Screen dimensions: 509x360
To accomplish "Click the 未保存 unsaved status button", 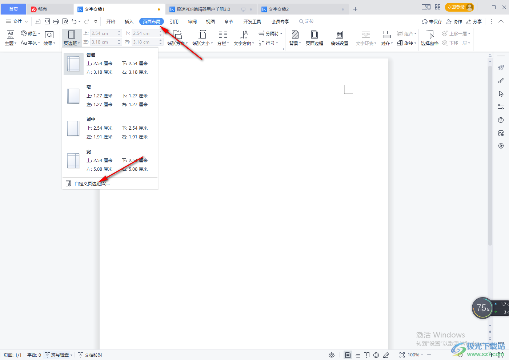I will pyautogui.click(x=432, y=21).
